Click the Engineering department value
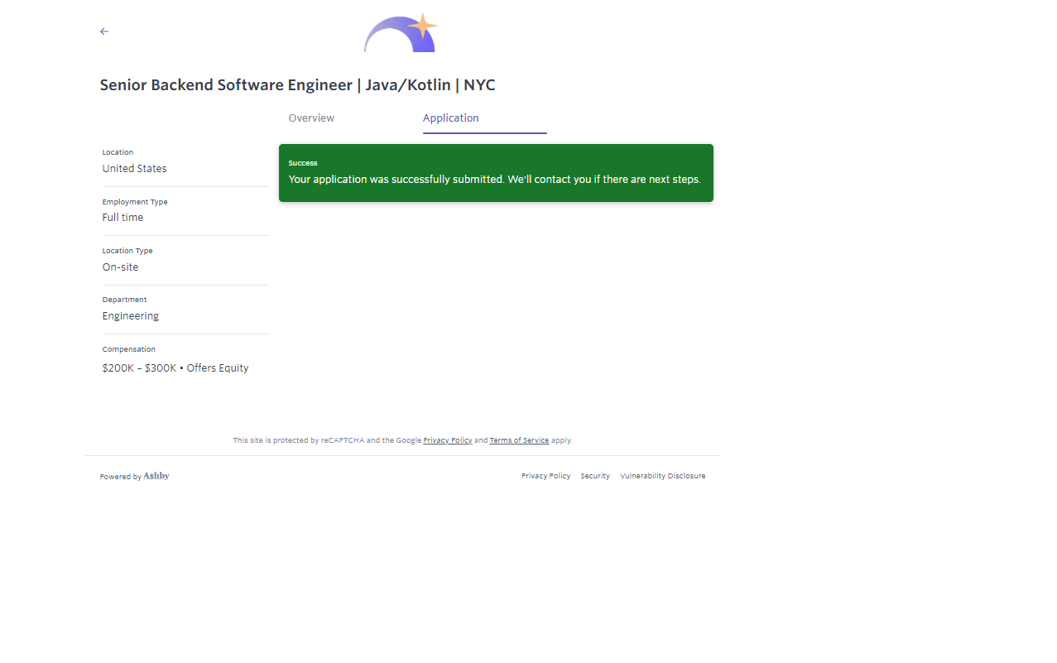 (x=131, y=316)
